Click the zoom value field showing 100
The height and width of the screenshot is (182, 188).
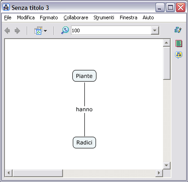click(111, 30)
